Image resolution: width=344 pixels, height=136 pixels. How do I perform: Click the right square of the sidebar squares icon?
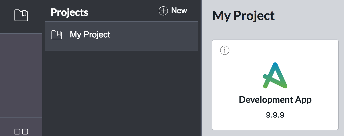25,132
